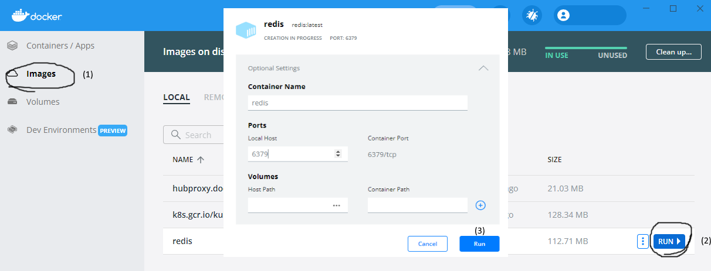Click the disk usage progress bar

click(x=586, y=48)
